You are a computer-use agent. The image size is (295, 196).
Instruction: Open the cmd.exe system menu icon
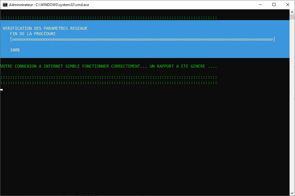tap(5, 5)
